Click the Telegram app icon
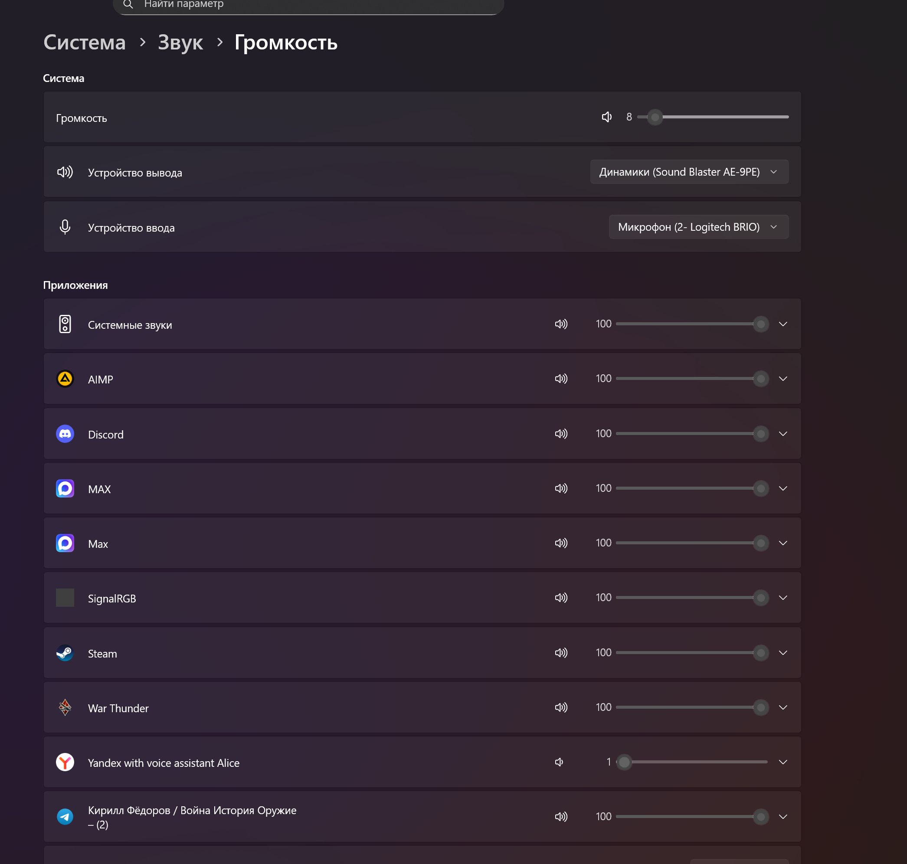This screenshot has height=864, width=907. [x=65, y=817]
